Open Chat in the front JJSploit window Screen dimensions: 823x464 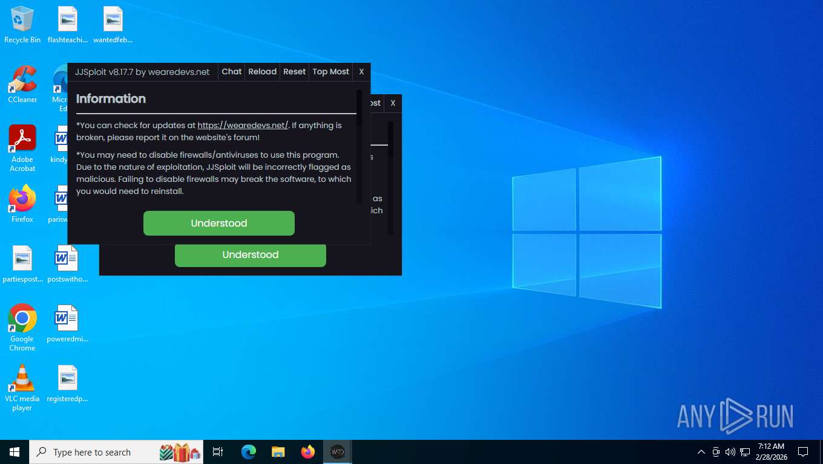tap(231, 71)
